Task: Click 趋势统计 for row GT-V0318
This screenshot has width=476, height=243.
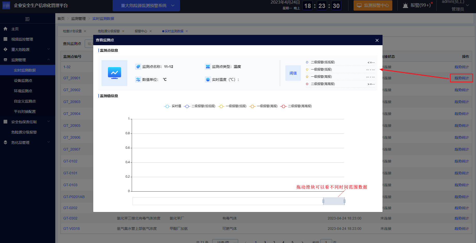Action: coord(462,229)
